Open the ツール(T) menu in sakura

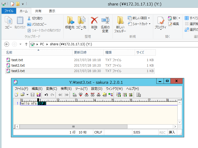click(x=81, y=89)
